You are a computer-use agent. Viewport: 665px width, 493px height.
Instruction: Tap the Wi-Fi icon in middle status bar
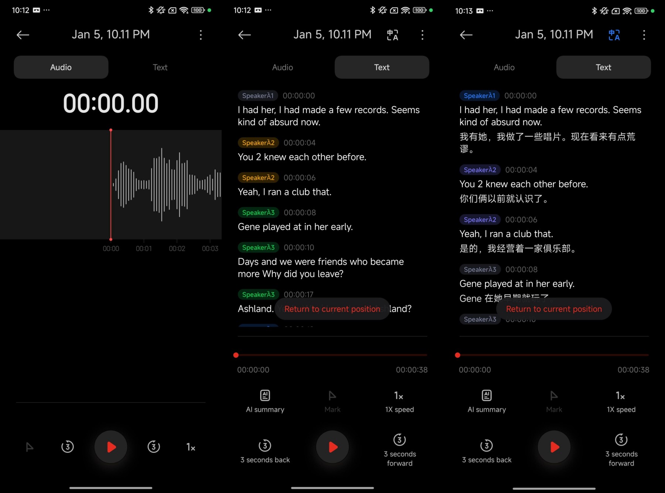(x=405, y=10)
